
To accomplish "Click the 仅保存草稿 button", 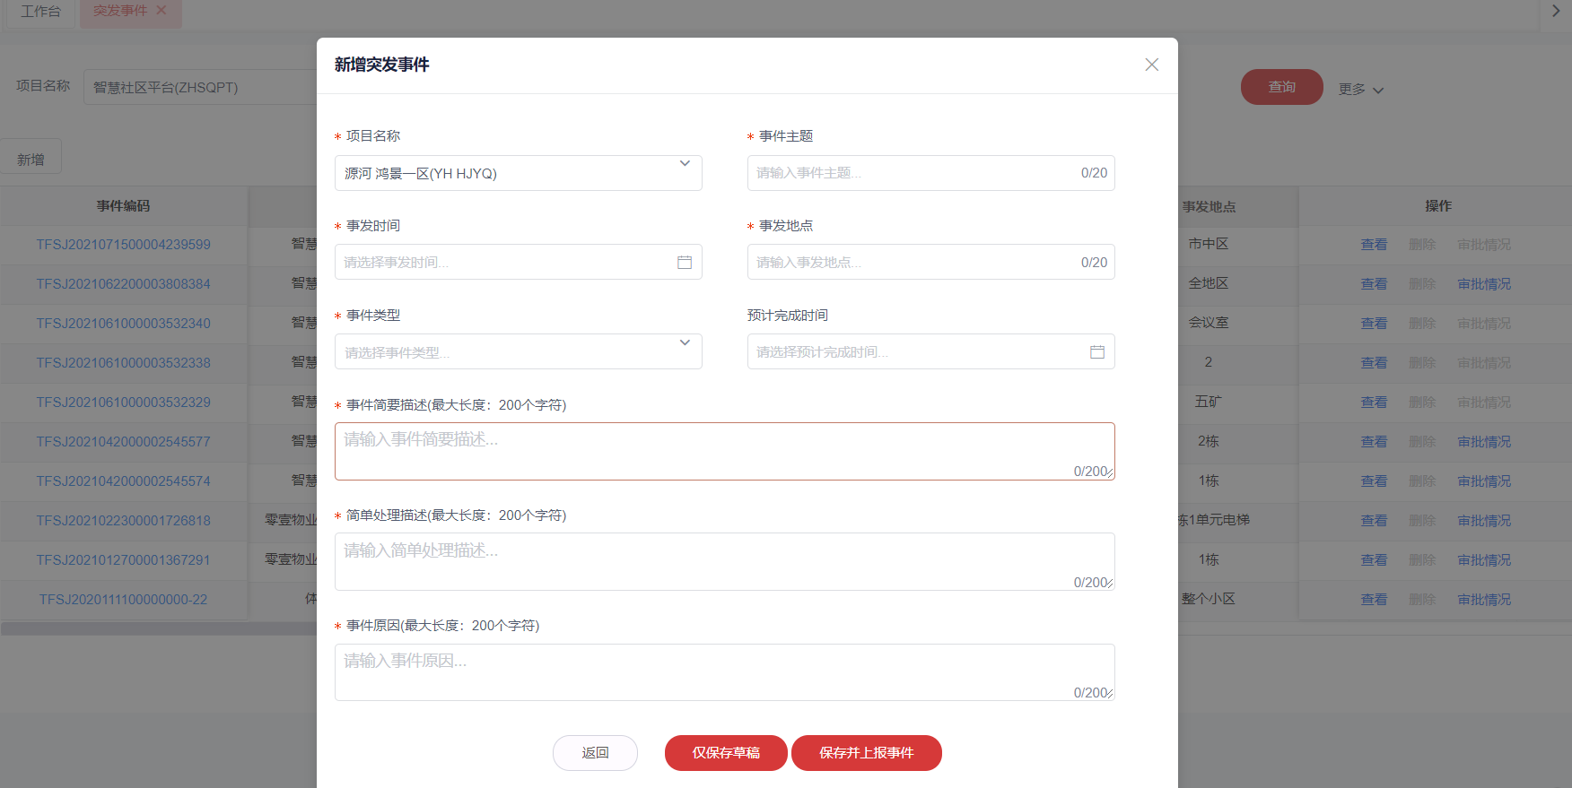I will tap(726, 753).
